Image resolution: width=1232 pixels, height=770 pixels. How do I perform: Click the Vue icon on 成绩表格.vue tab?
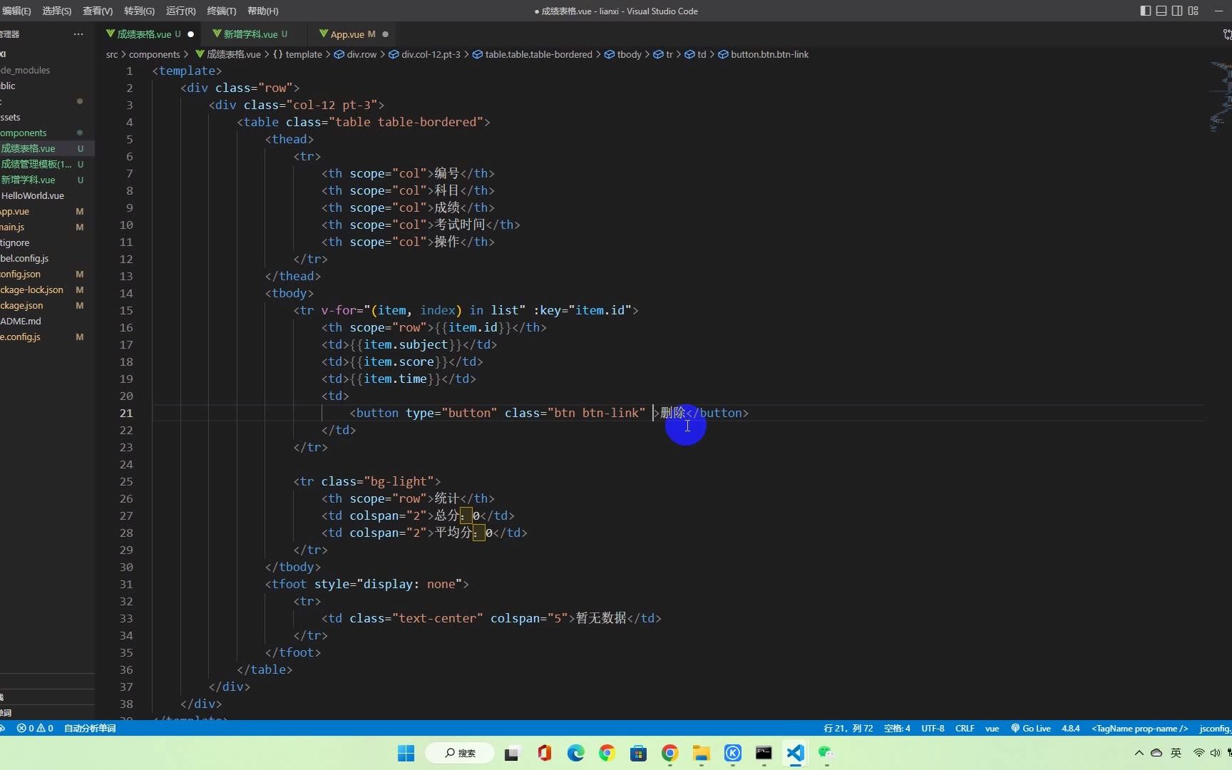111,34
